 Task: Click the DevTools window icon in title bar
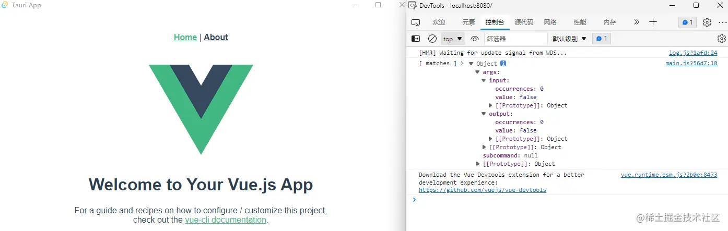[412, 5]
